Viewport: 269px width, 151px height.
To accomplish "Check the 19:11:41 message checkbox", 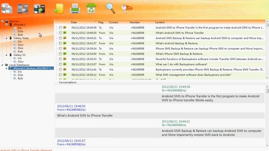I will tap(60, 70).
